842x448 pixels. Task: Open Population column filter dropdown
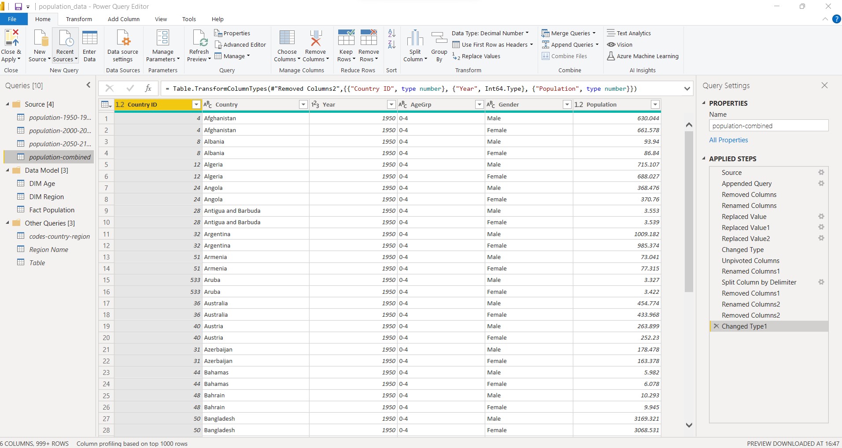(x=655, y=104)
